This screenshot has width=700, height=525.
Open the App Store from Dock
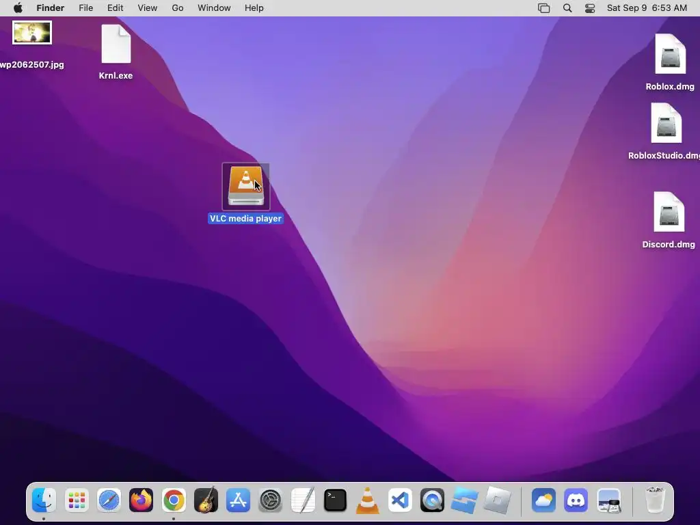(x=238, y=500)
